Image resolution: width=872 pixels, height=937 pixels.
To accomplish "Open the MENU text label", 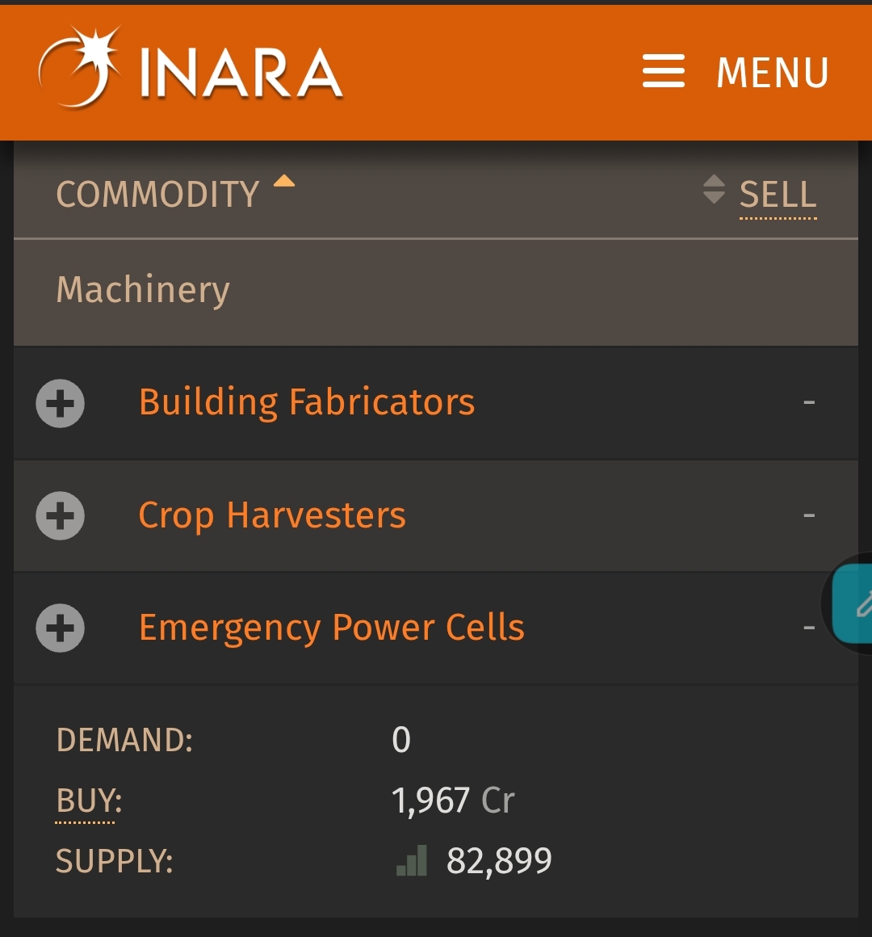I will click(x=772, y=73).
